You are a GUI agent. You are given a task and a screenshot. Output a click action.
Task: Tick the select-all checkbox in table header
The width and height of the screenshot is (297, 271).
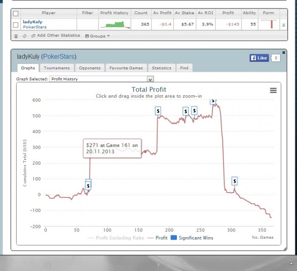[x=16, y=14]
